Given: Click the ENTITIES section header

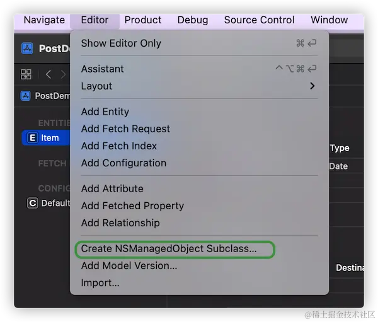Looking at the screenshot, I should pyautogui.click(x=54, y=123).
